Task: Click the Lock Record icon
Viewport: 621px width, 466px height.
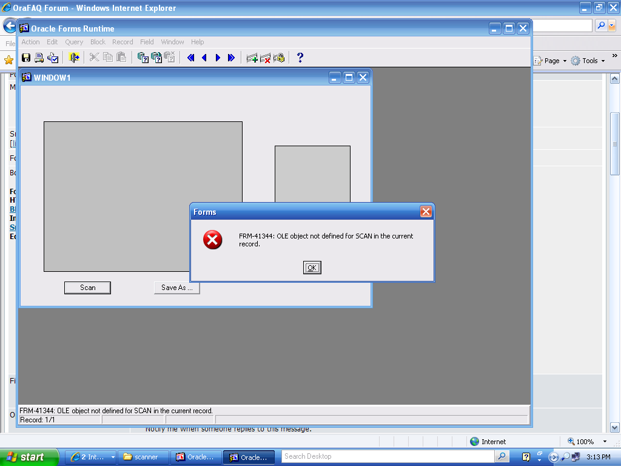Action: tap(279, 58)
